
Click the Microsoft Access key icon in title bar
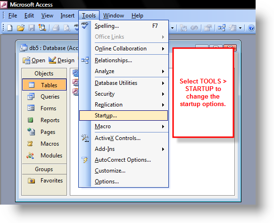[x=4, y=5]
